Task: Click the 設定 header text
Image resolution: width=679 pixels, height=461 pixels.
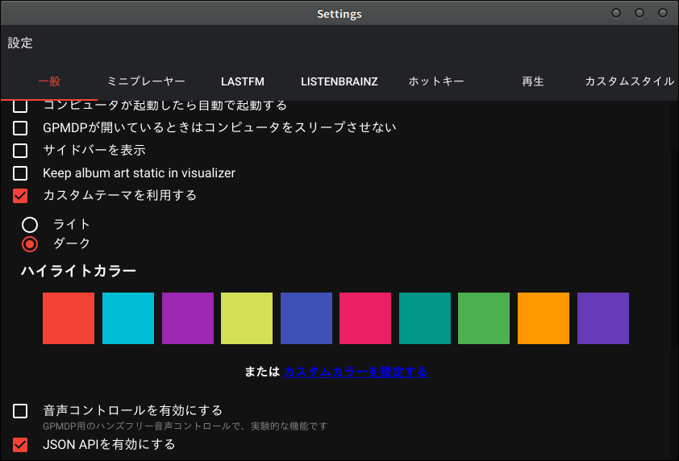Action: [20, 43]
